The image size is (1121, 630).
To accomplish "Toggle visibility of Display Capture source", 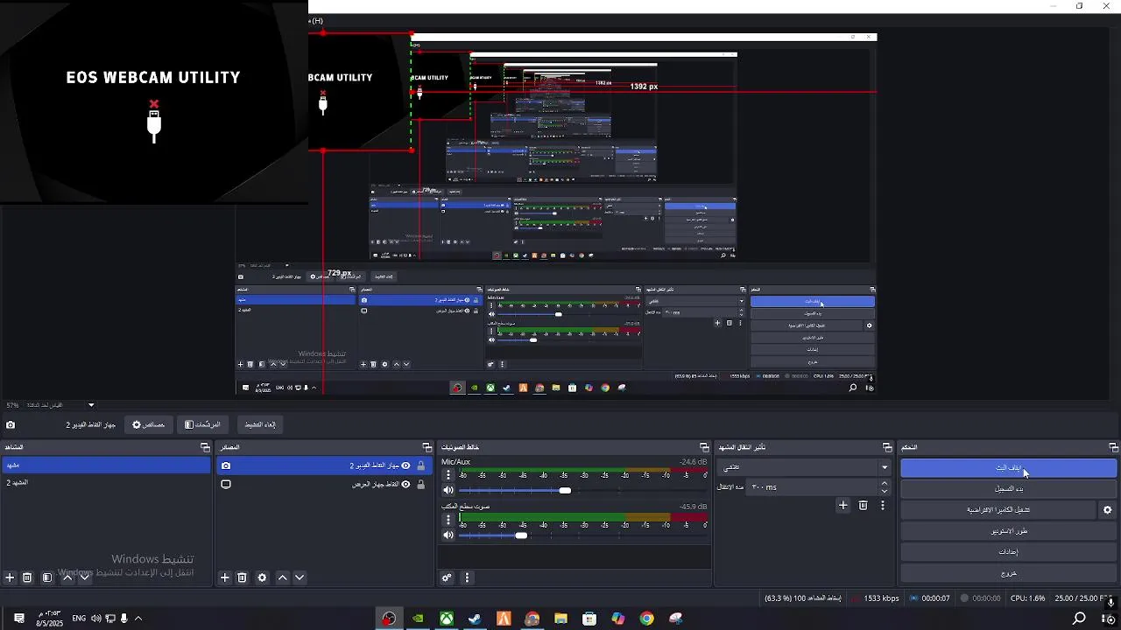I will 405,484.
